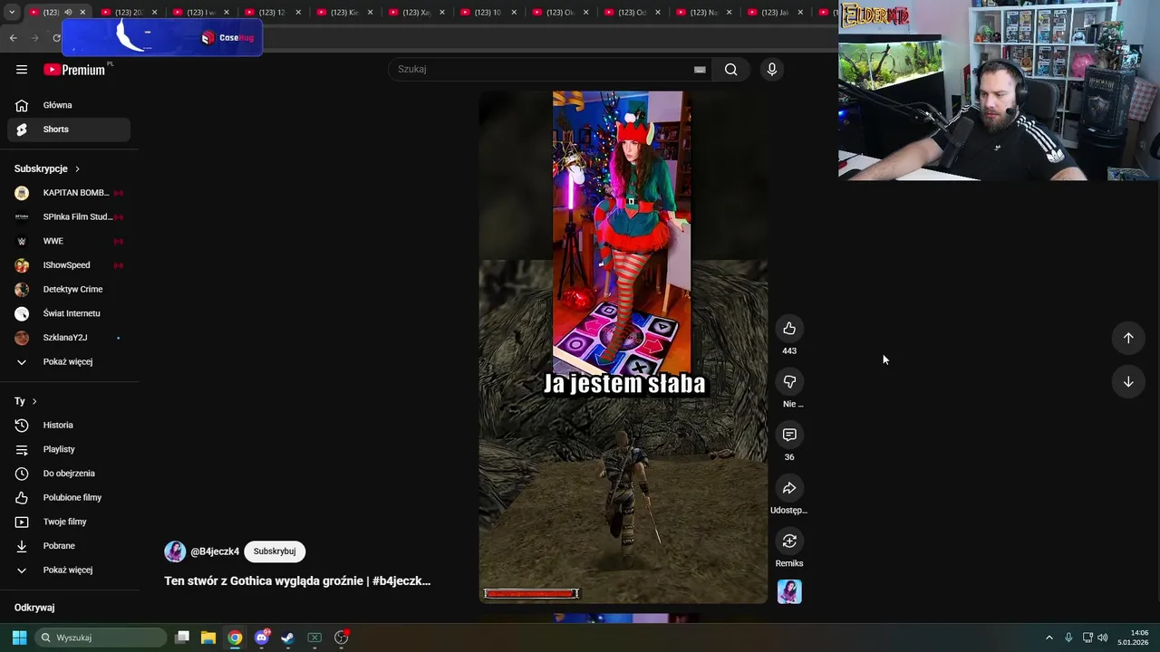Image resolution: width=1160 pixels, height=652 pixels.
Task: Open the Short title 'Ten stwór z Gothica'
Action: pos(297,581)
